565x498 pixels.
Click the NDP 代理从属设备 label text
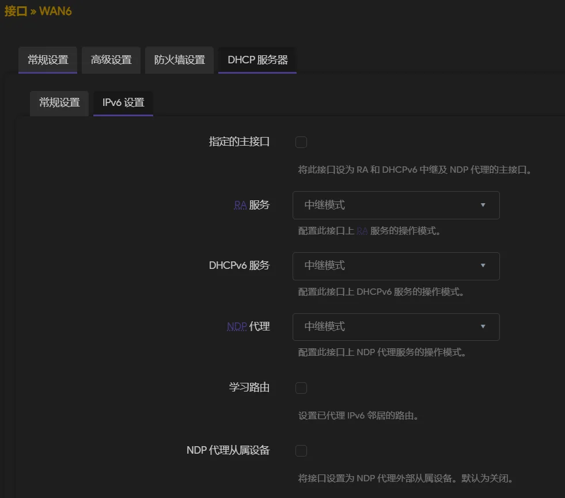pos(228,450)
